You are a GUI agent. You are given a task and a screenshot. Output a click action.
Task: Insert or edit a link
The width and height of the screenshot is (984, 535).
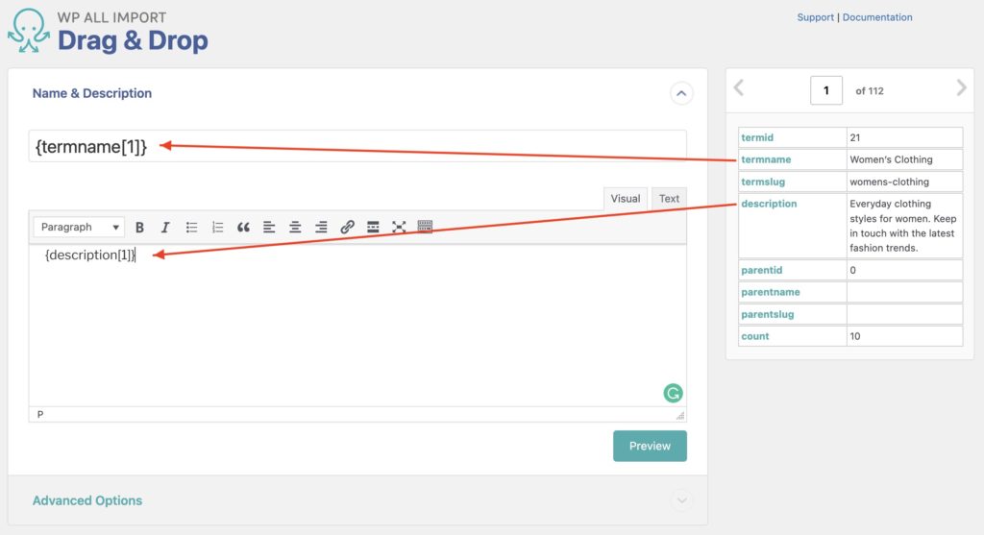[x=347, y=227]
